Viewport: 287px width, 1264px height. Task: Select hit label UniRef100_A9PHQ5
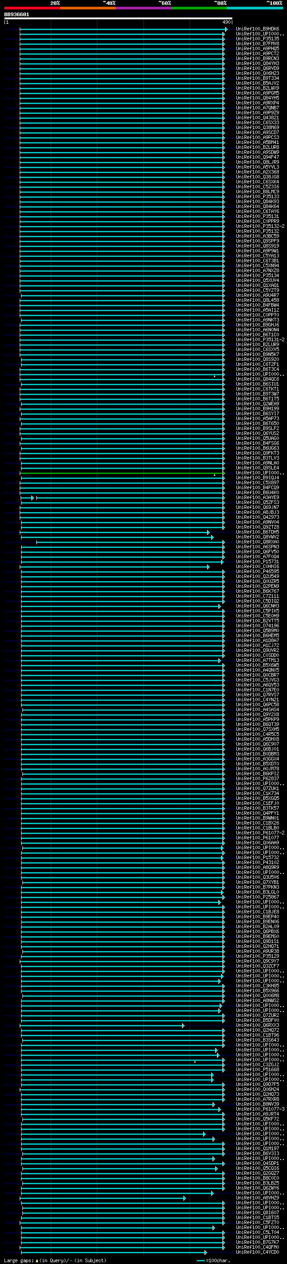click(257, 48)
